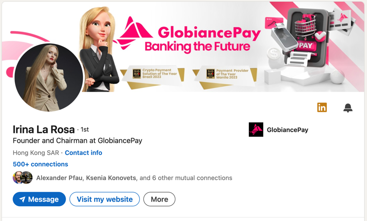
Task: Click the paper plane icon on Message button
Action: pyautogui.click(x=22, y=199)
